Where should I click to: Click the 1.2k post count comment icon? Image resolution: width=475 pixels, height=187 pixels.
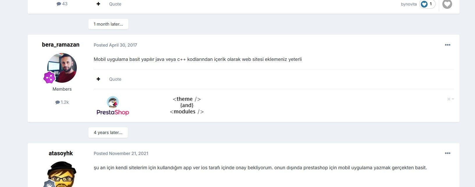click(58, 102)
